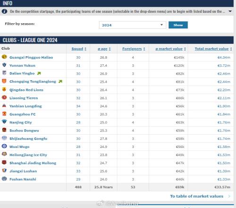Screen dimensions: 236x208
Task: Open Jiangxi Lushan club page
Action: coord(23,171)
